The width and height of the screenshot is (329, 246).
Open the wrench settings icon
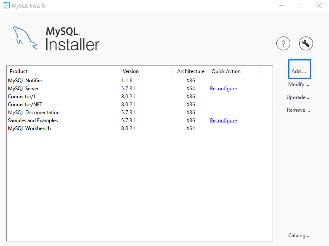coord(306,44)
